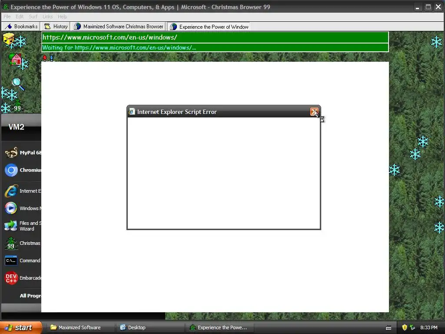Open Christmas Browser entry in Start menu
This screenshot has width=445, height=334.
tap(23, 244)
